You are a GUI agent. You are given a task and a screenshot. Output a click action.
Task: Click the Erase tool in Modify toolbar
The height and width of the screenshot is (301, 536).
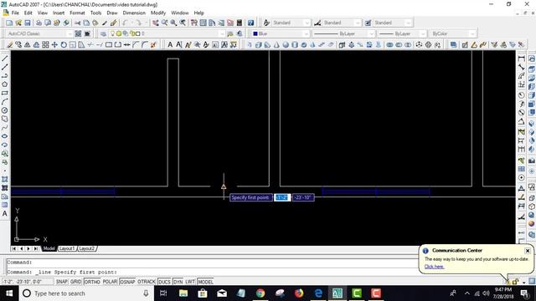coord(9,44)
